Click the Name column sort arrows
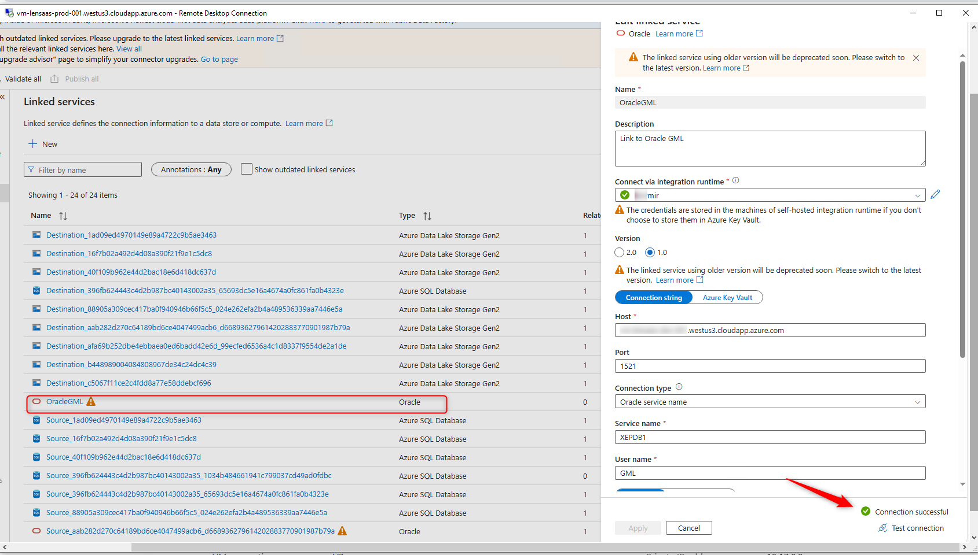This screenshot has height=555, width=978. pos(63,216)
